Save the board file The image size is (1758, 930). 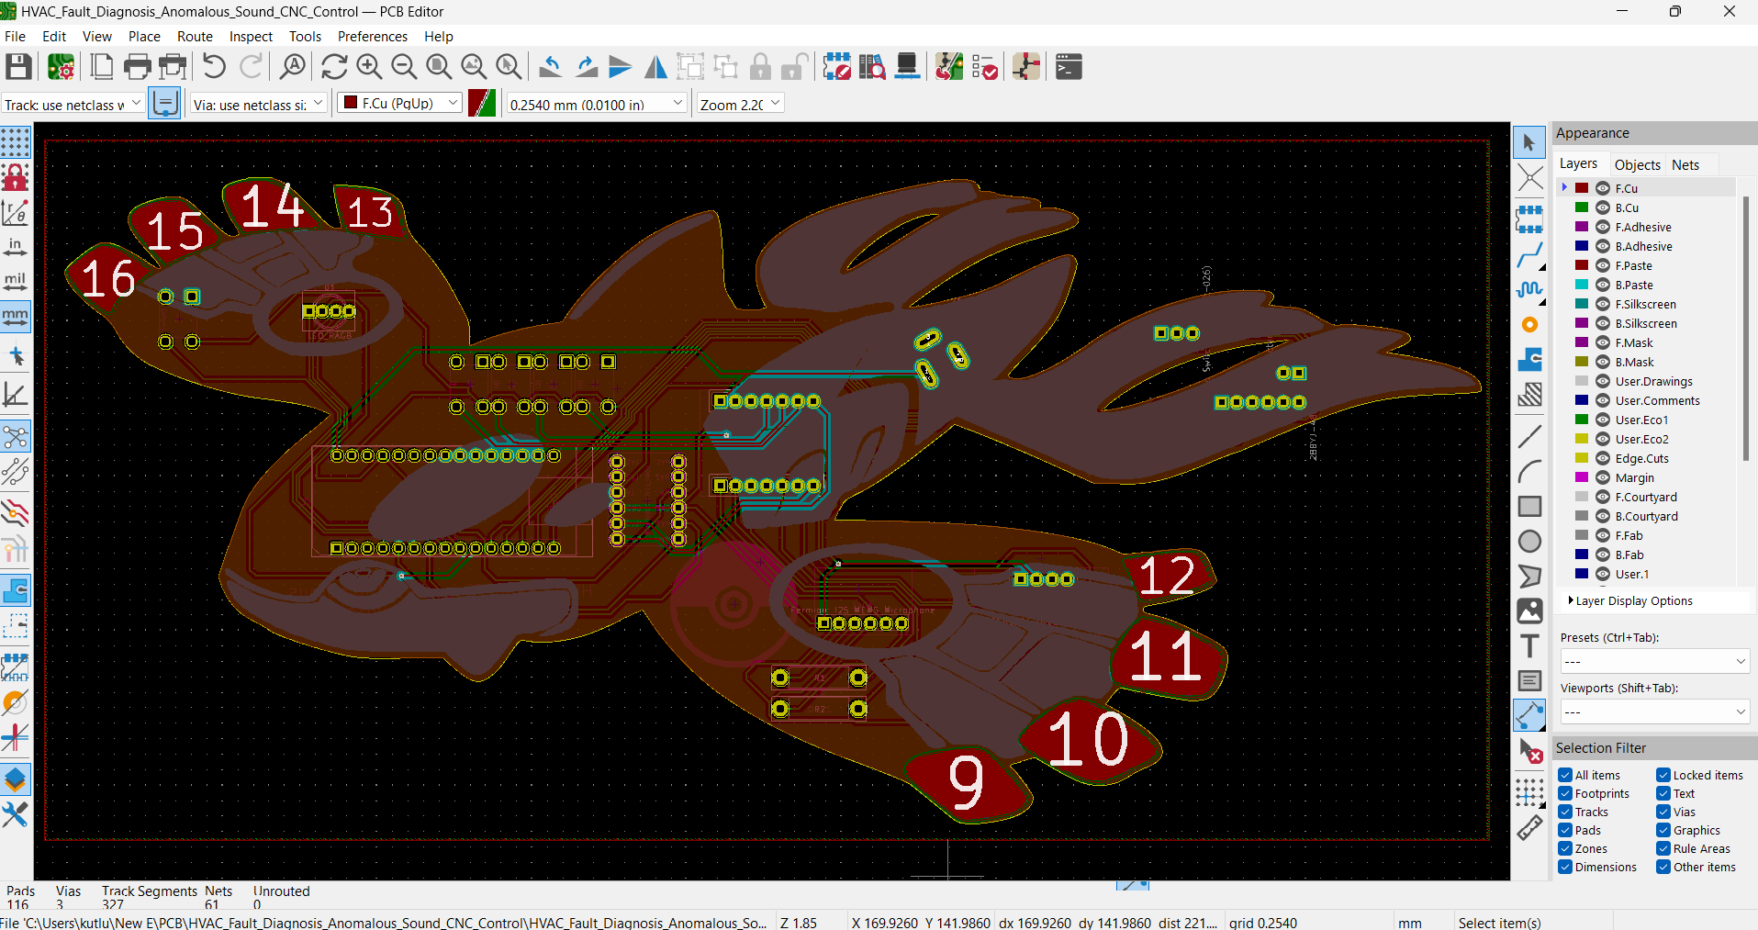click(18, 66)
